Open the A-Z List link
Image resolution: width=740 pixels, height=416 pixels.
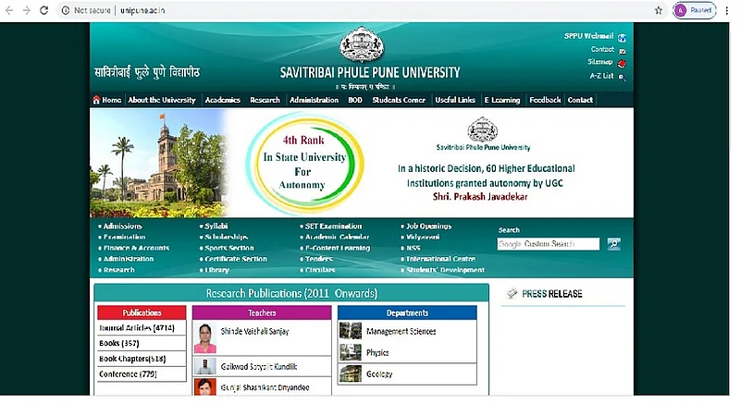click(x=602, y=76)
